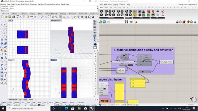Open the Solution menu in Grasshopper
The width and height of the screenshot is (198, 111).
click(x=123, y=5)
